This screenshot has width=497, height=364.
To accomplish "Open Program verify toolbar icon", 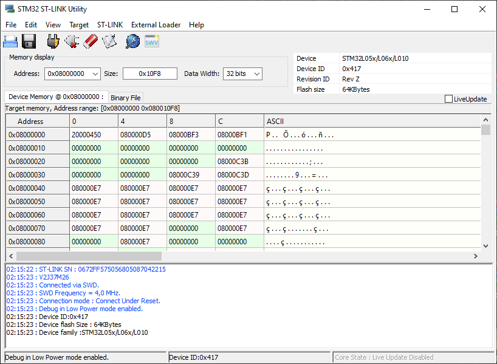I will (x=109, y=41).
